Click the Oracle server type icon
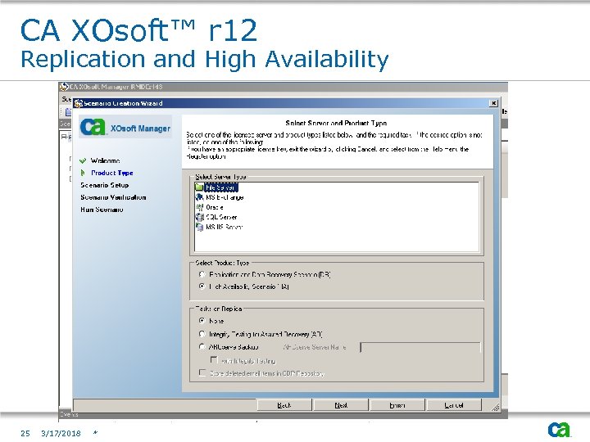 coord(199,207)
